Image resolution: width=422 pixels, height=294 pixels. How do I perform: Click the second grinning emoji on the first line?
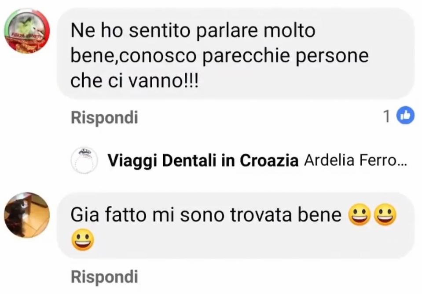coord(385,215)
